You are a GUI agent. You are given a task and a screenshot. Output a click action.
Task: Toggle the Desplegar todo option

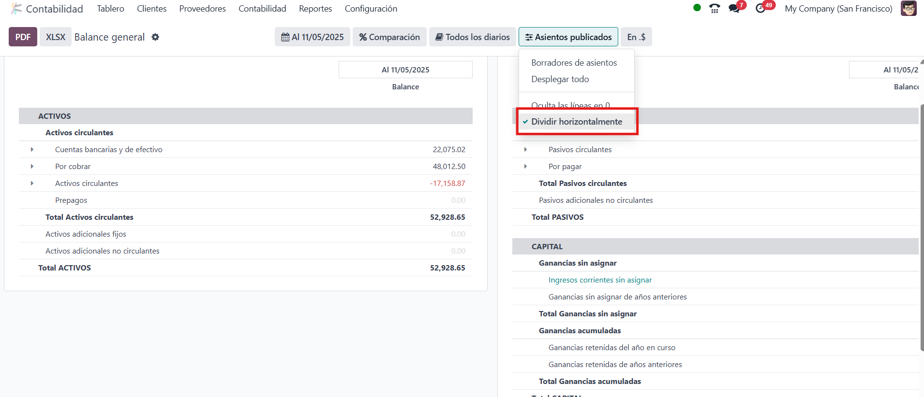(560, 79)
